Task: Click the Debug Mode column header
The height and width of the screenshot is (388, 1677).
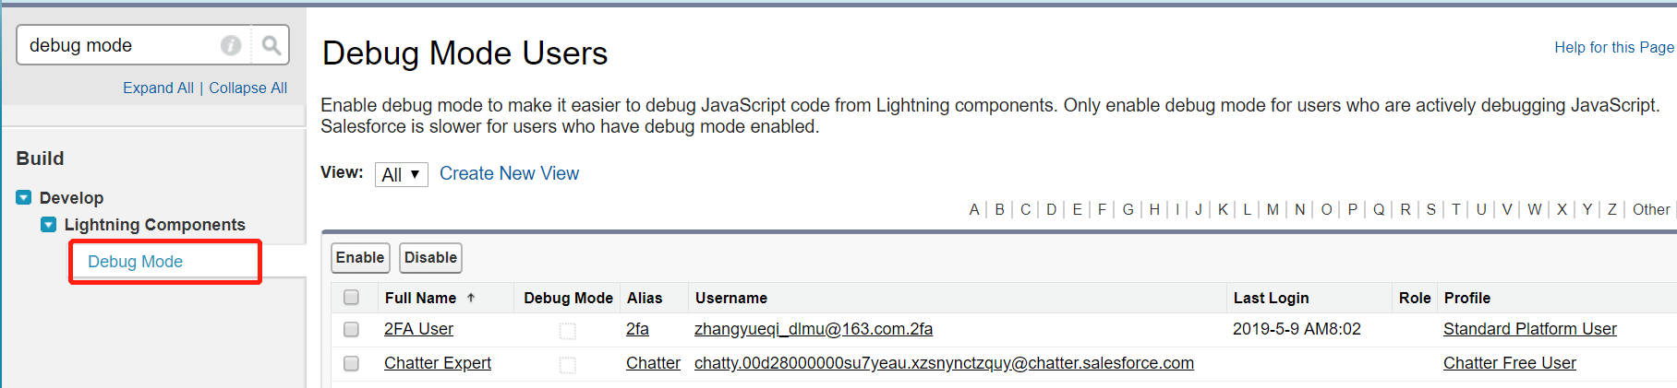Action: [568, 298]
